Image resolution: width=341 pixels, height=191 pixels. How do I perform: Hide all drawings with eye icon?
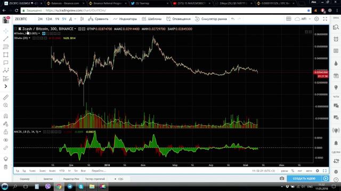coord(6,140)
